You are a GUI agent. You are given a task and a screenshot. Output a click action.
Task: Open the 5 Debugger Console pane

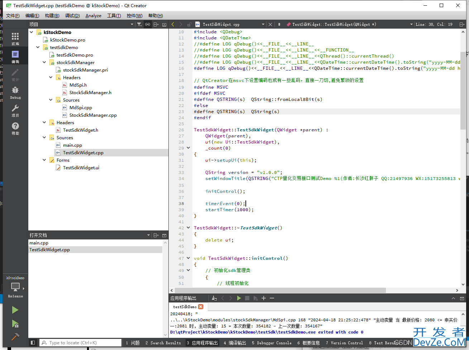coord(272,343)
